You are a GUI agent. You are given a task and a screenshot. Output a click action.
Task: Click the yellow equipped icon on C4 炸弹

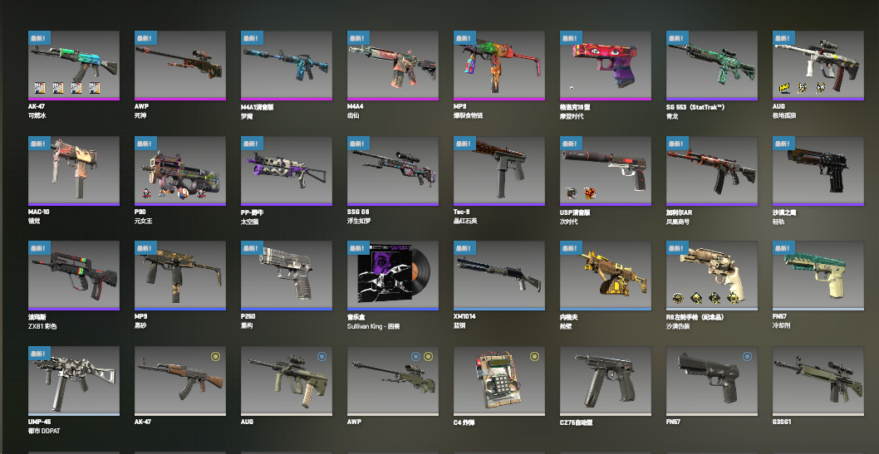(x=534, y=357)
